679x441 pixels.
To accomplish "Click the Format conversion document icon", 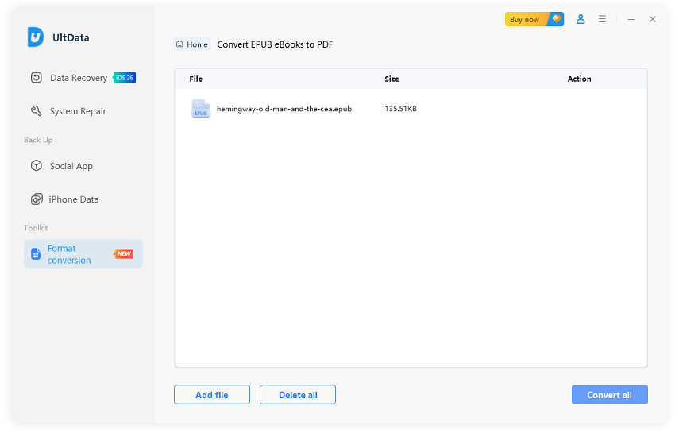I will pyautogui.click(x=36, y=253).
